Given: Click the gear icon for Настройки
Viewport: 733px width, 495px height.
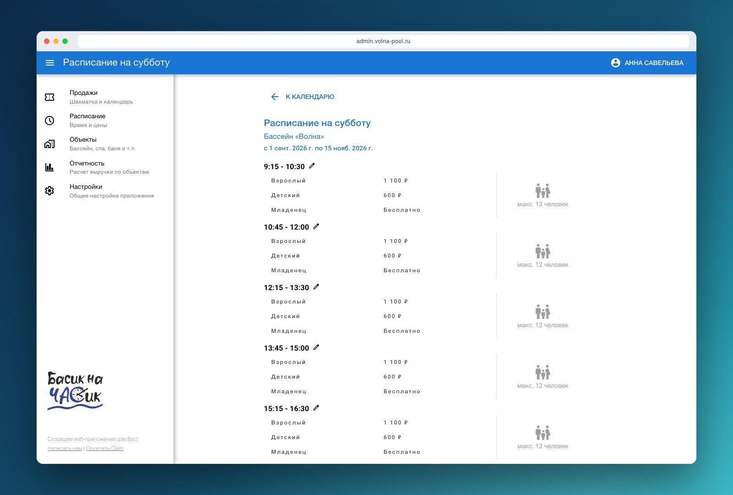Looking at the screenshot, I should pyautogui.click(x=49, y=191).
